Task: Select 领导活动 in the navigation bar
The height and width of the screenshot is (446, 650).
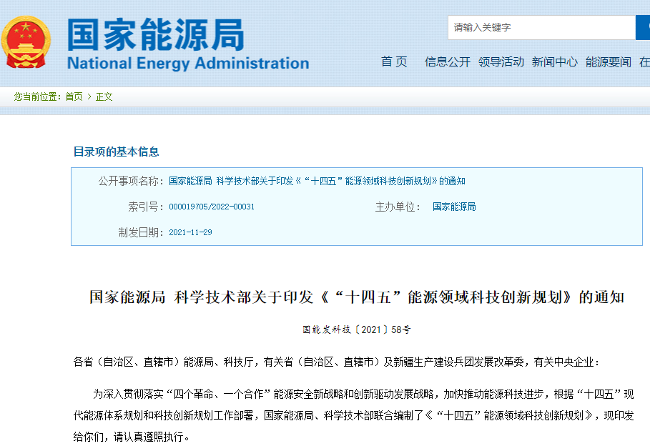Action: point(503,62)
